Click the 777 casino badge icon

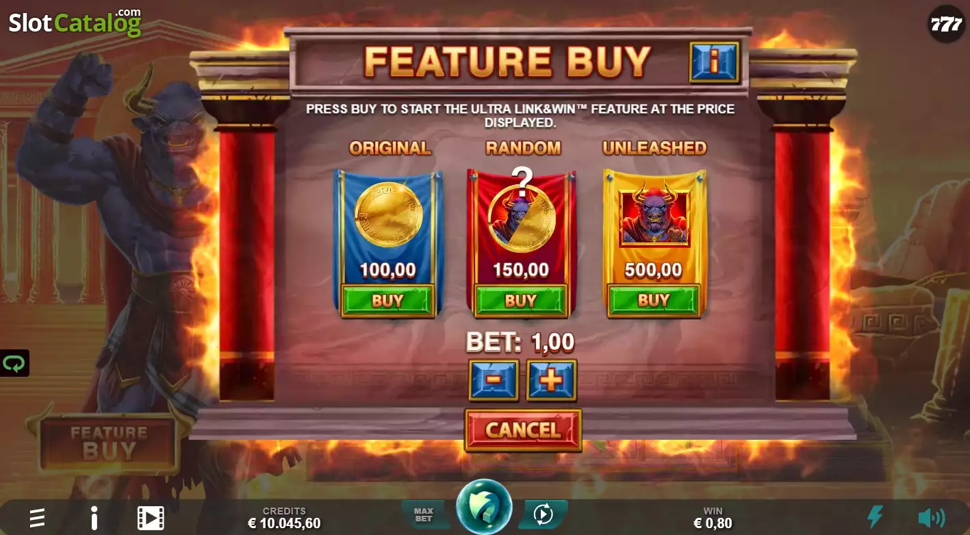coord(947,25)
